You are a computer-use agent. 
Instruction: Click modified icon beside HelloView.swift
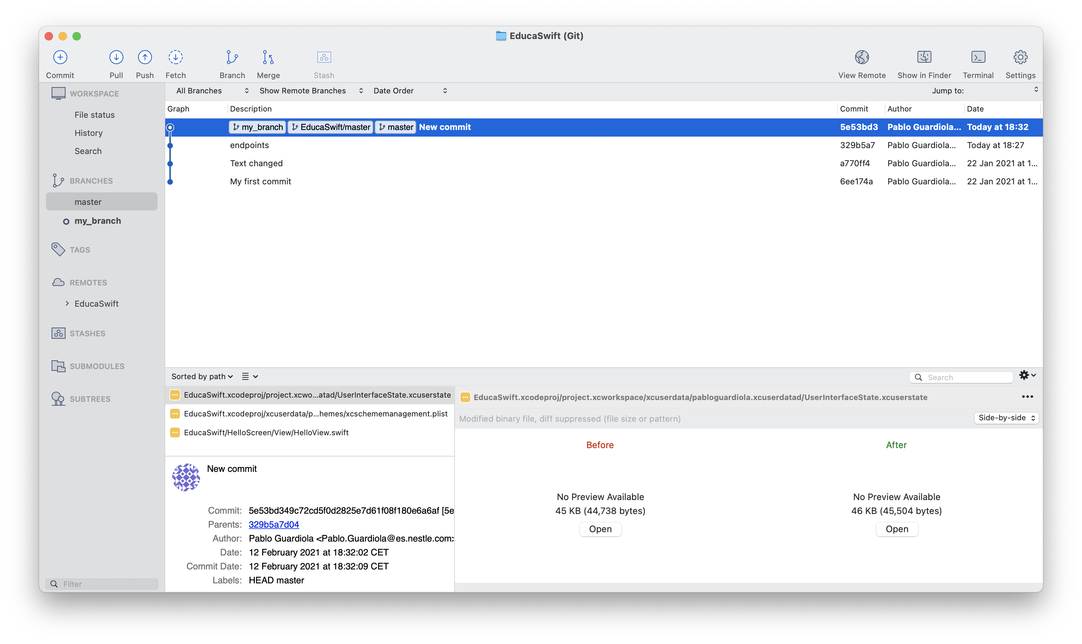tap(175, 433)
